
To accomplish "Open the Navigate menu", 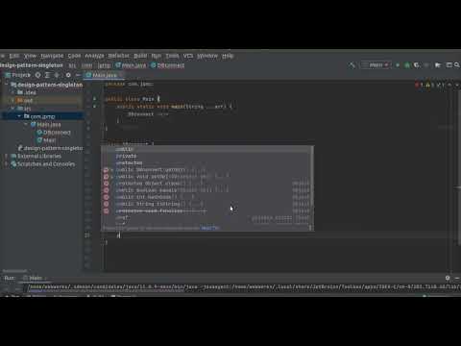I will (52, 56).
